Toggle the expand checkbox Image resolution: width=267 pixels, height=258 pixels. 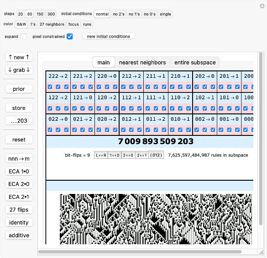tap(23, 36)
